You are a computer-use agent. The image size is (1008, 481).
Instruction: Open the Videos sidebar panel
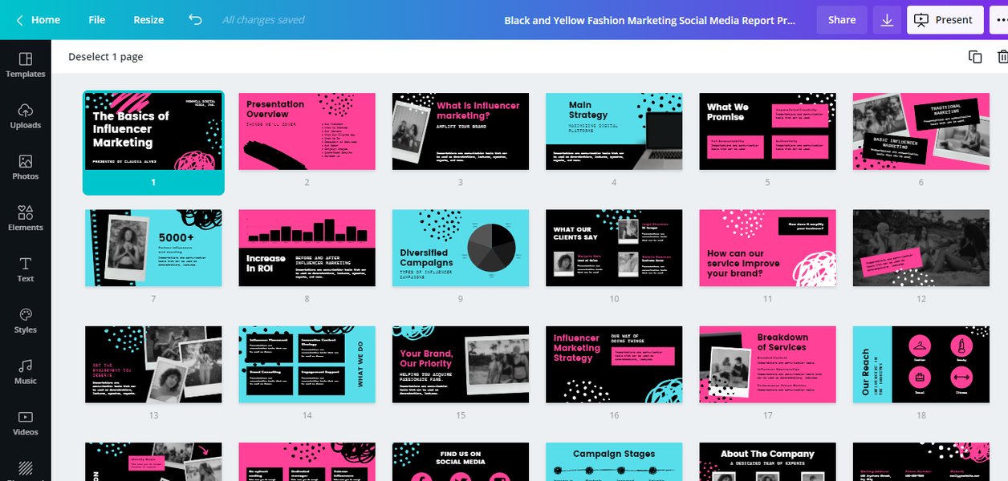(25, 423)
